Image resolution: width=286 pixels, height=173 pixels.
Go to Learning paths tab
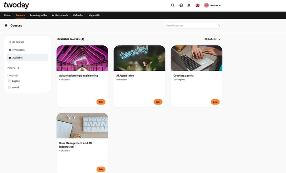tap(38, 15)
